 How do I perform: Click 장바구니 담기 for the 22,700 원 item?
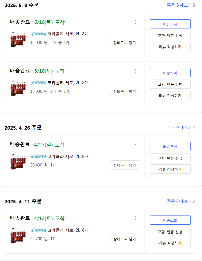point(125,239)
